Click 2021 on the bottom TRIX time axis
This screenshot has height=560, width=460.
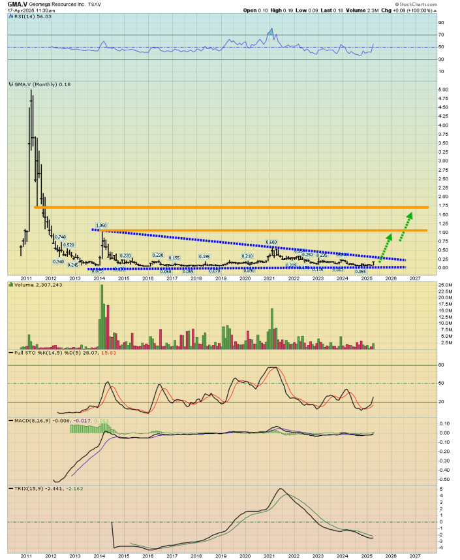pos(269,556)
